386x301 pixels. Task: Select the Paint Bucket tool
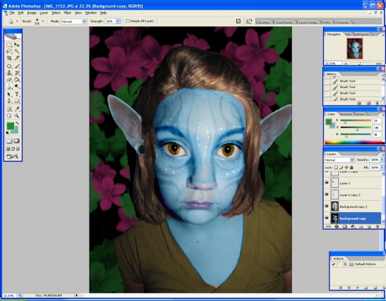pos(17,80)
